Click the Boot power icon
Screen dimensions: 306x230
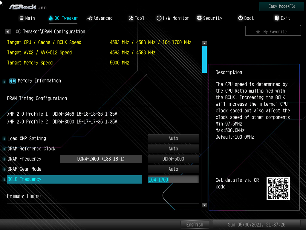coord(240,18)
